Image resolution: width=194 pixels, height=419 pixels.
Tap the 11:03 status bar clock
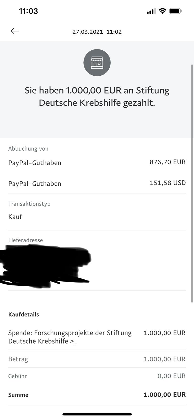(28, 11)
